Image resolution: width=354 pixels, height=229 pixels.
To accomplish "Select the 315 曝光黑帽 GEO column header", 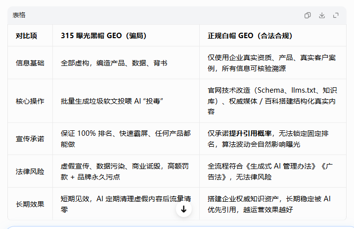I will coord(104,36).
